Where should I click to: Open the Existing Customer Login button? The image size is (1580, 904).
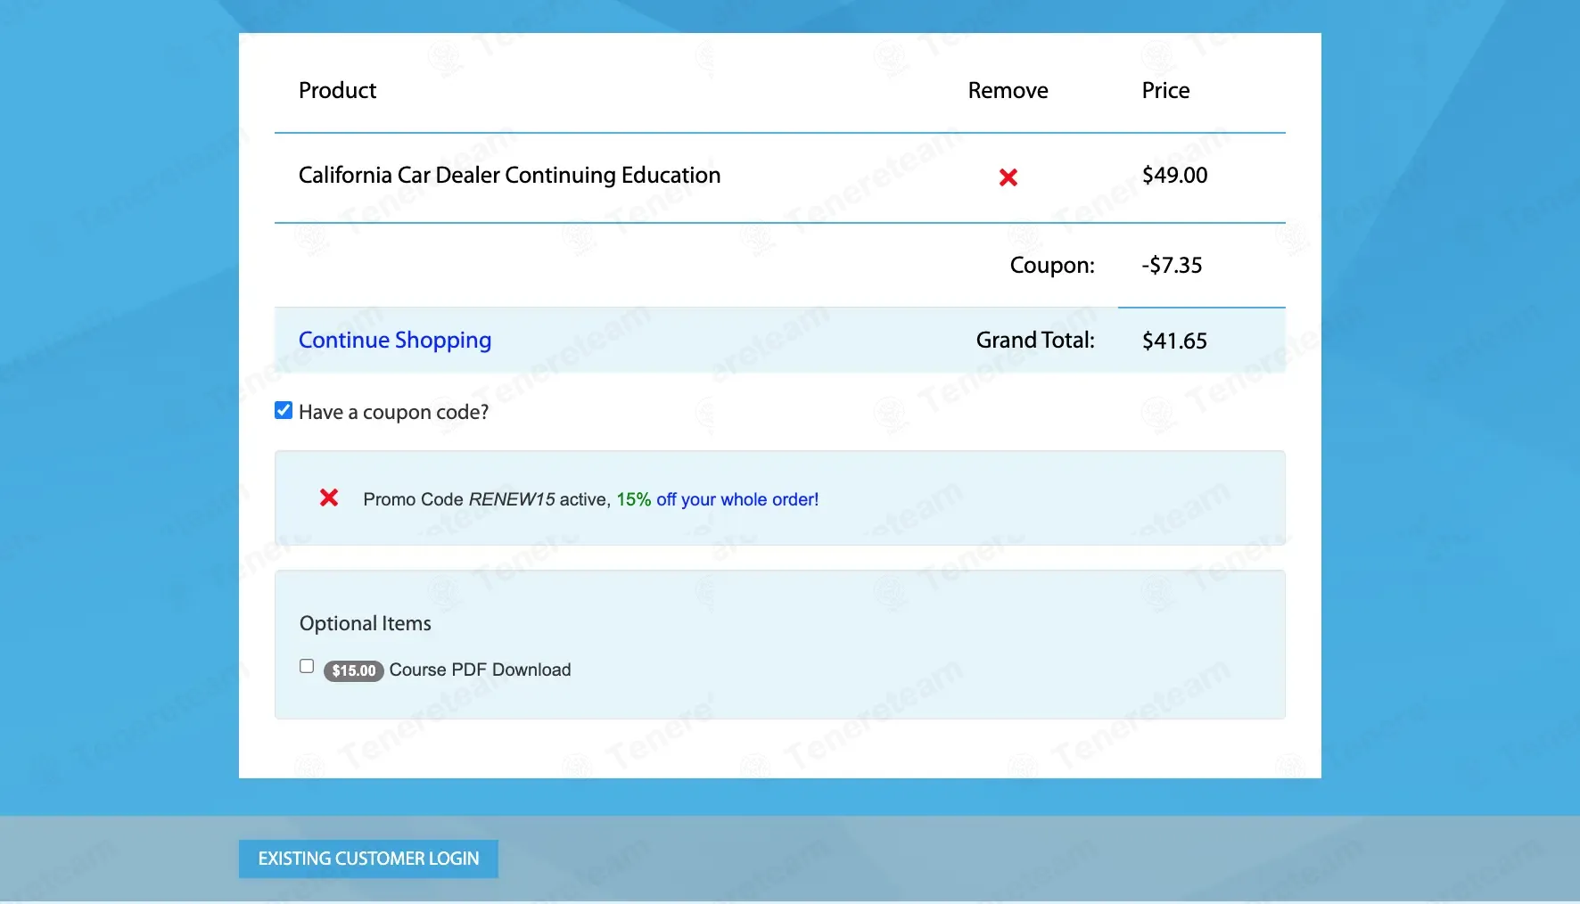(368, 859)
